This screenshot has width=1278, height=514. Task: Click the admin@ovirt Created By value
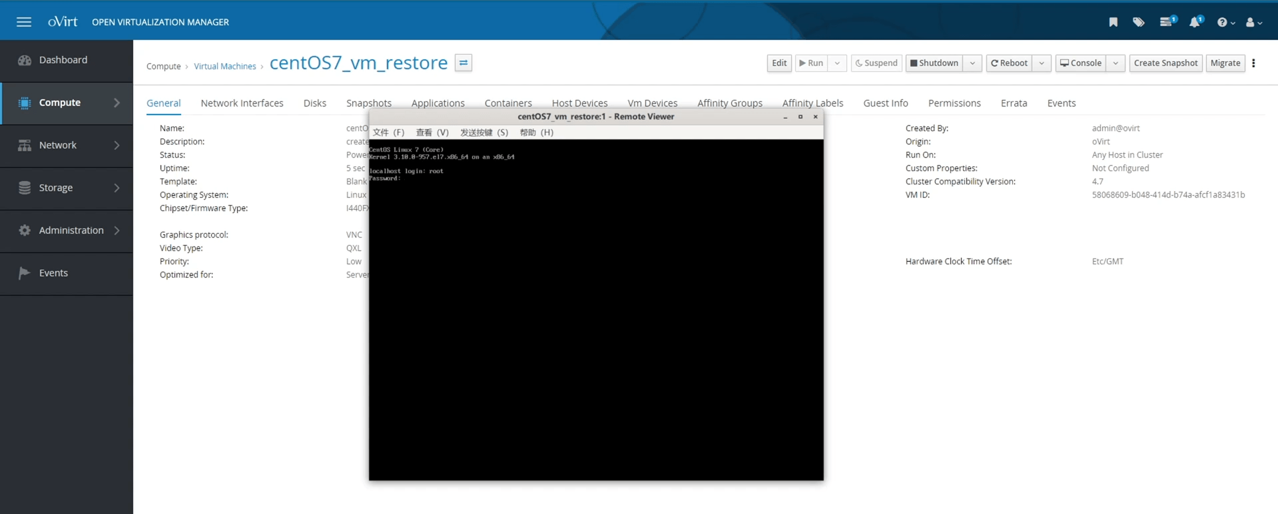1116,128
